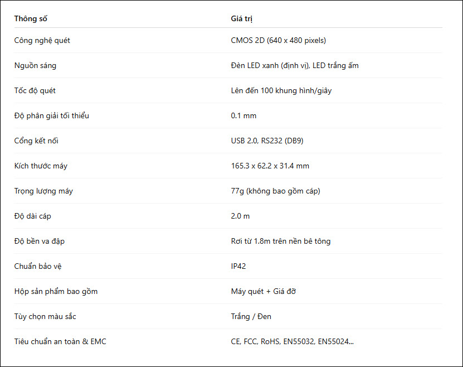
Task: Select the 'Tốc độ quét' row label
Action: click(35, 91)
